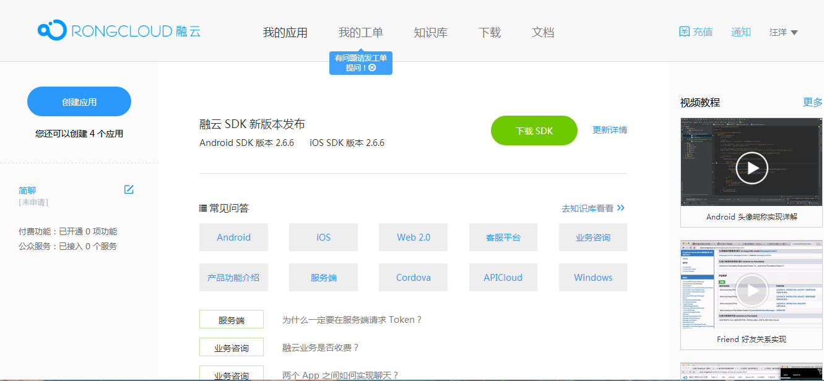Click the [未申请] status under 简聊
Screen dimensions: 824x381
click(33, 202)
